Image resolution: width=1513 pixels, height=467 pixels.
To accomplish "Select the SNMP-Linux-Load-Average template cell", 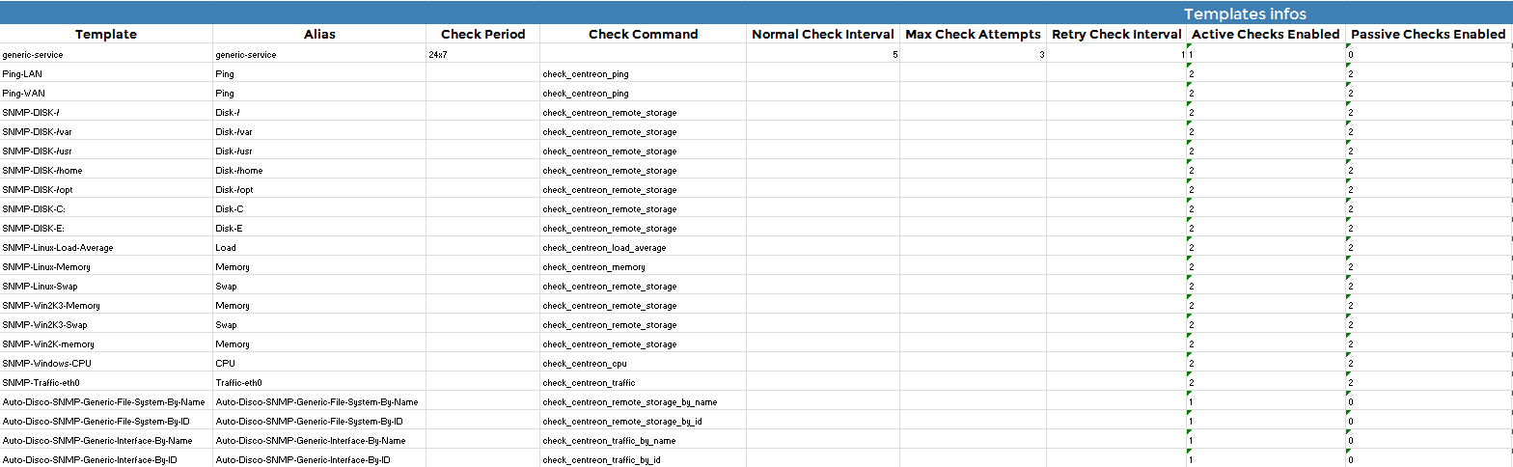I will point(106,248).
